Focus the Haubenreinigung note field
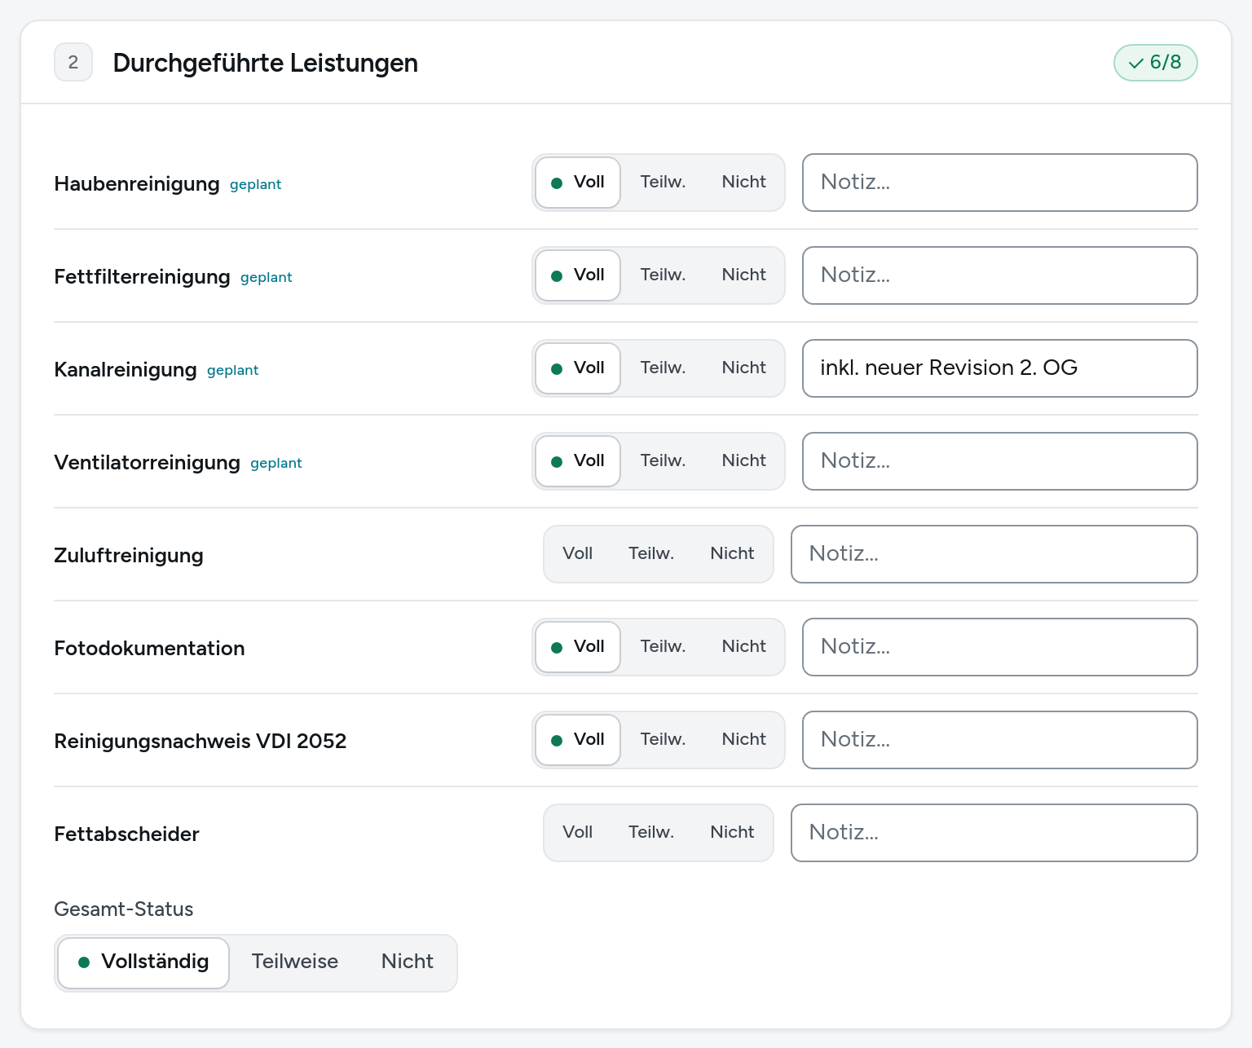1252x1048 pixels. point(1000,183)
